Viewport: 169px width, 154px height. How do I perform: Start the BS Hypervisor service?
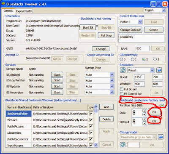(57, 93)
